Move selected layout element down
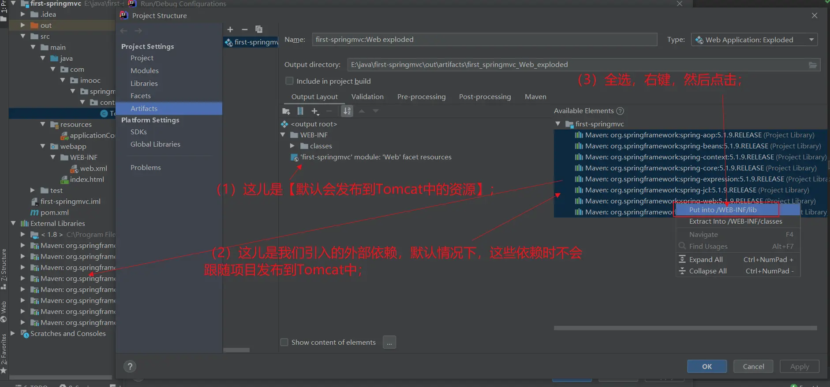Image resolution: width=830 pixels, height=387 pixels. pos(376,111)
